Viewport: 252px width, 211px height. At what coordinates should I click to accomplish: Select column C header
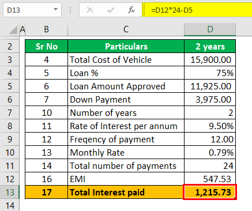click(126, 29)
